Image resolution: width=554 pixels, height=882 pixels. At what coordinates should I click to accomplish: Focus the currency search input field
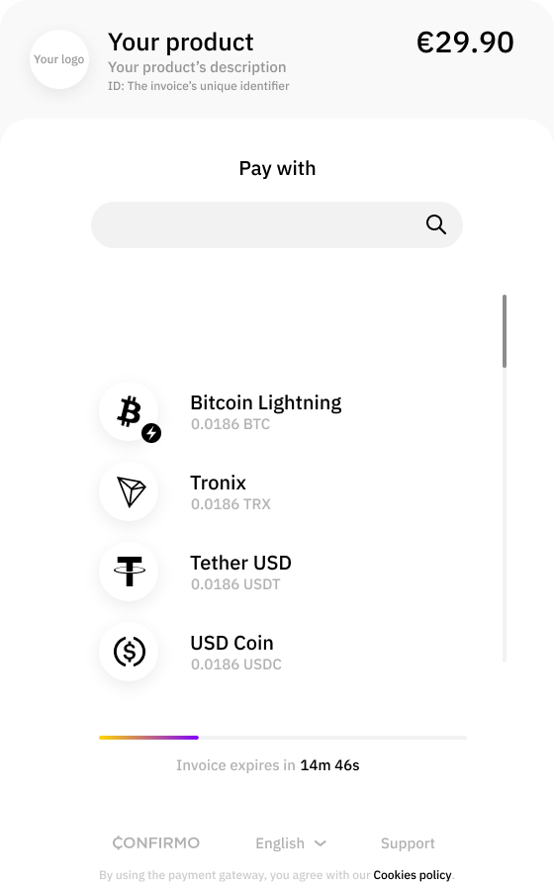pos(277,225)
